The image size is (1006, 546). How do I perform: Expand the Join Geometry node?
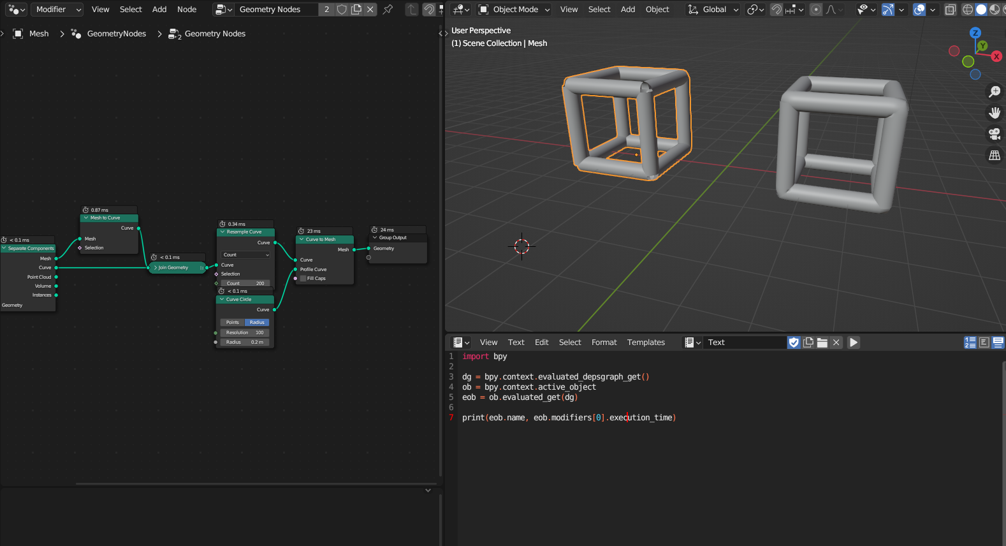[x=155, y=268]
